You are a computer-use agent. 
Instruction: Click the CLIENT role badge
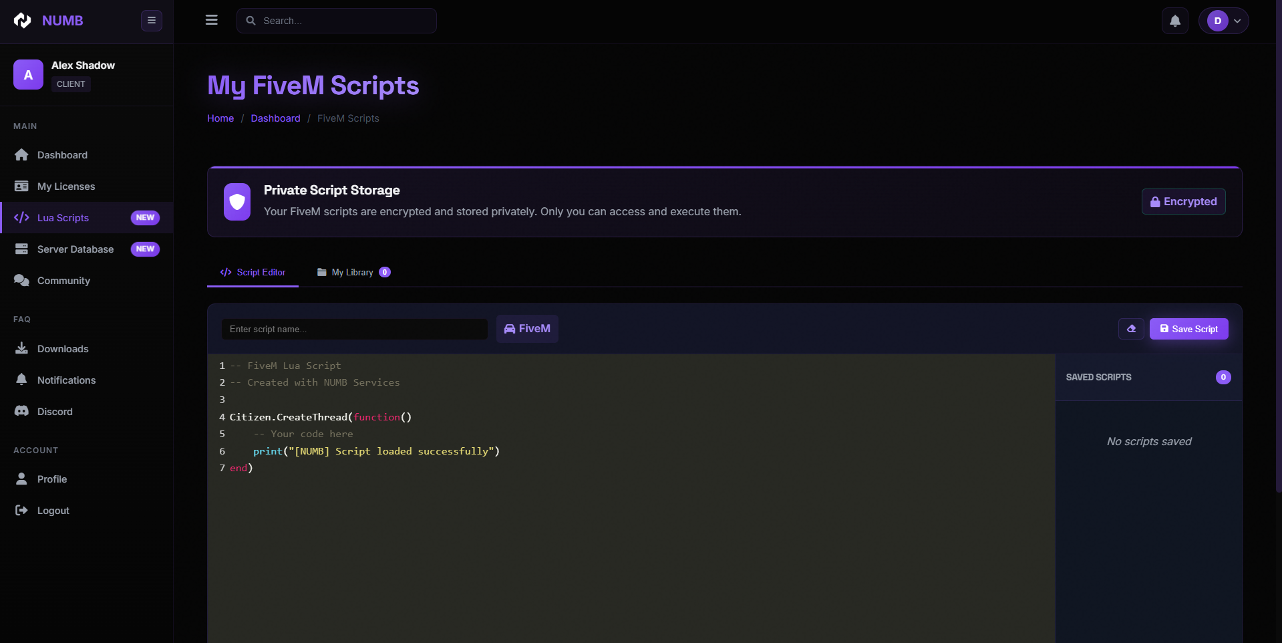71,84
